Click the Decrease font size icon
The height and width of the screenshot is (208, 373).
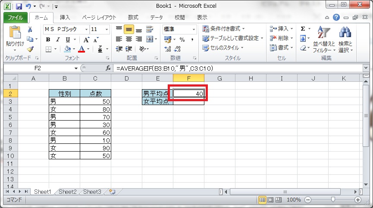pyautogui.click(x=96, y=40)
